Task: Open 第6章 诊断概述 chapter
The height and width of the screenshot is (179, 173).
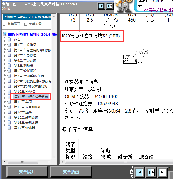Action: (25, 71)
